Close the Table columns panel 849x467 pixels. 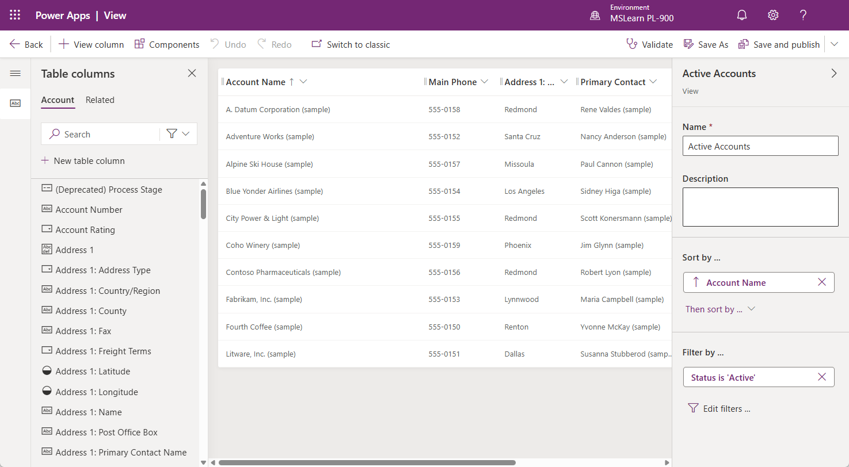[192, 73]
